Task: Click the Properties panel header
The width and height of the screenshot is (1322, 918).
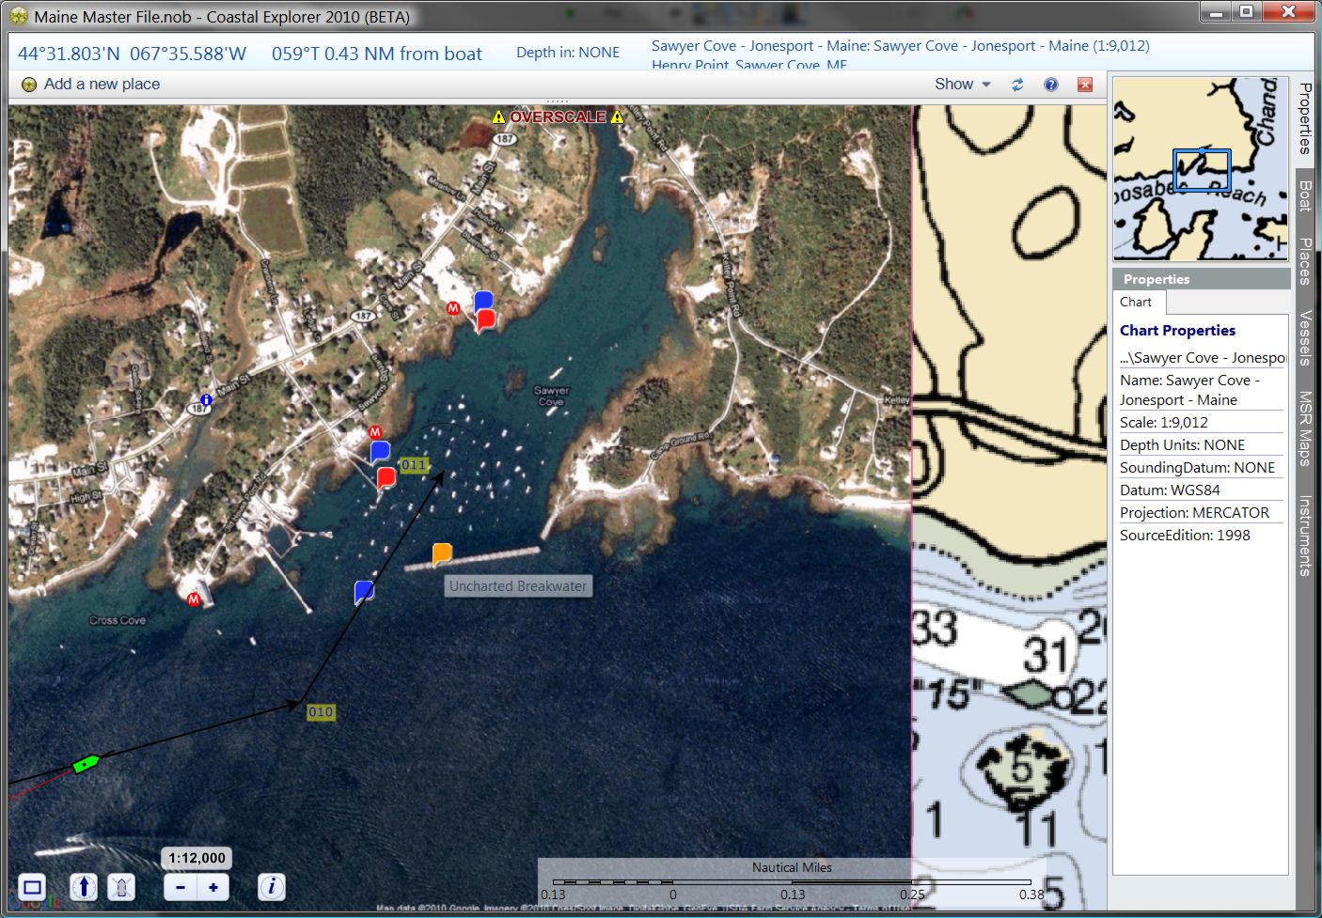Action: tap(1201, 279)
